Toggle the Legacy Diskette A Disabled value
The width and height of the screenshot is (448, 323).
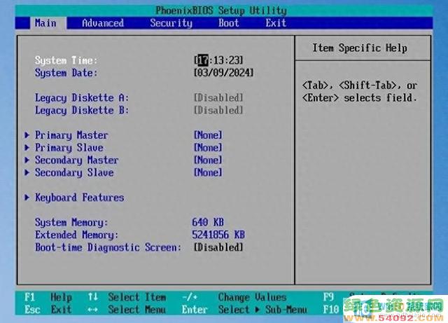point(218,97)
